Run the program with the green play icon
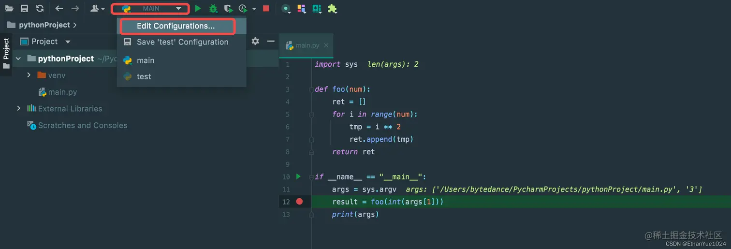The width and height of the screenshot is (731, 249). pos(198,8)
